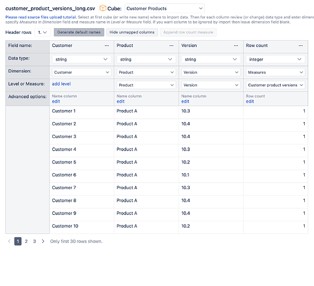
Task: Go to next page arrow
Action: [x=43, y=241]
